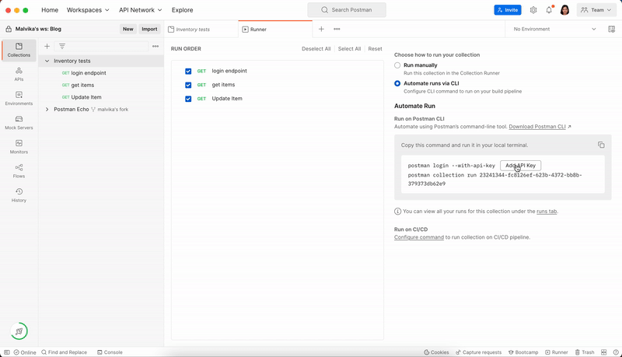The width and height of the screenshot is (622, 357).
Task: Open the Configure command link
Action: [x=419, y=237]
